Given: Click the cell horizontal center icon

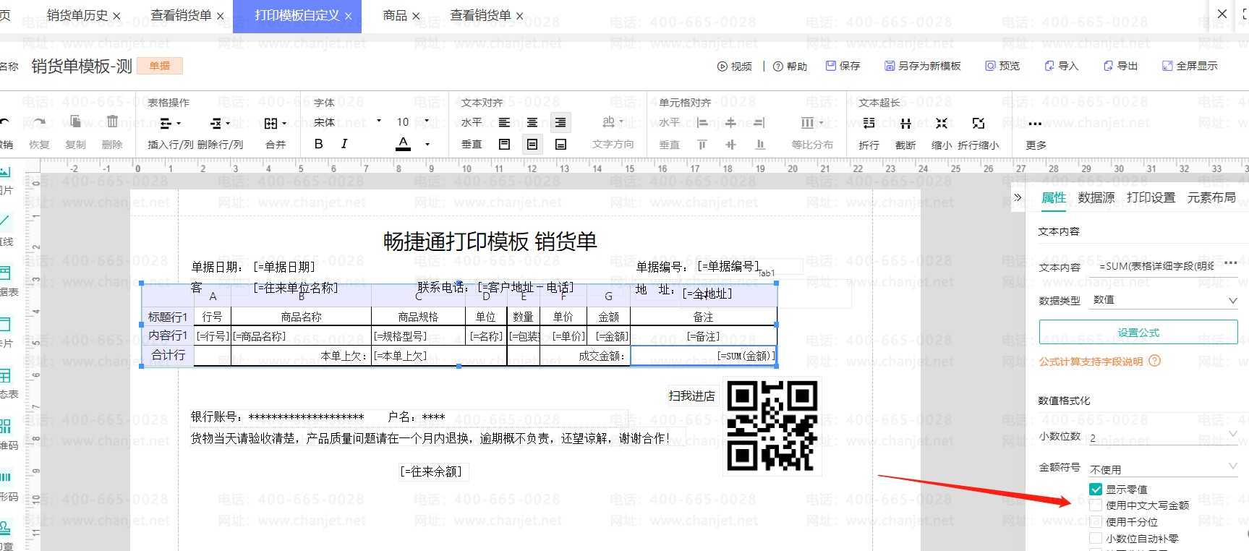Looking at the screenshot, I should point(730,123).
